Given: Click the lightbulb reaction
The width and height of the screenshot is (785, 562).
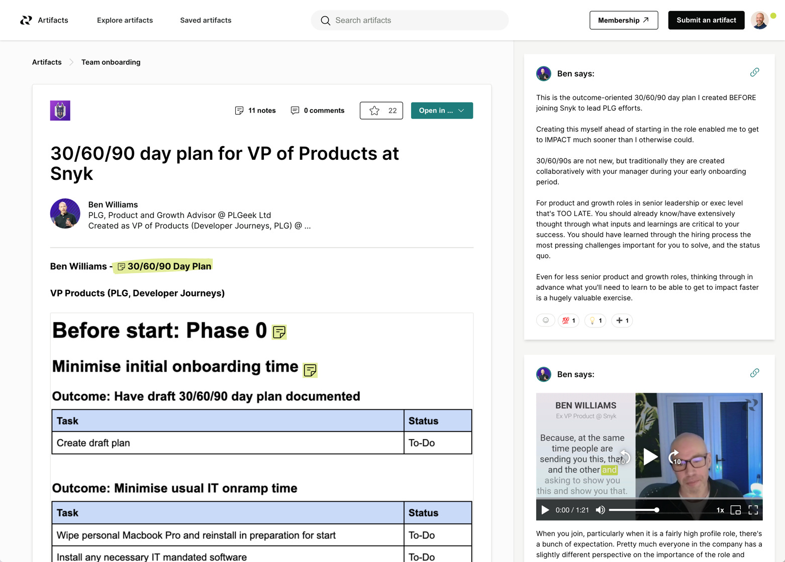Looking at the screenshot, I should [x=595, y=320].
